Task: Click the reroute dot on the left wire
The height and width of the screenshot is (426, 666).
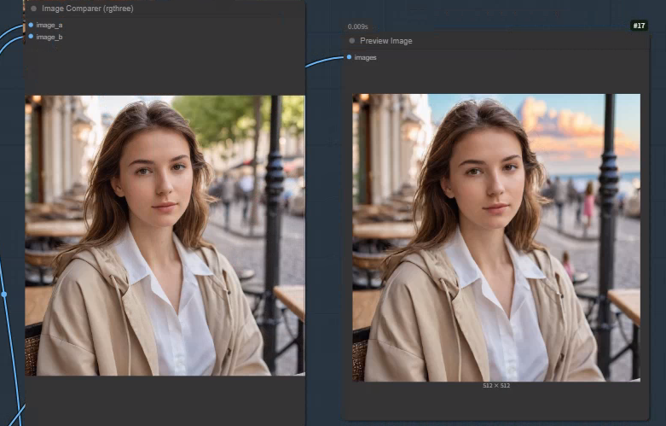Action: [x=3, y=295]
